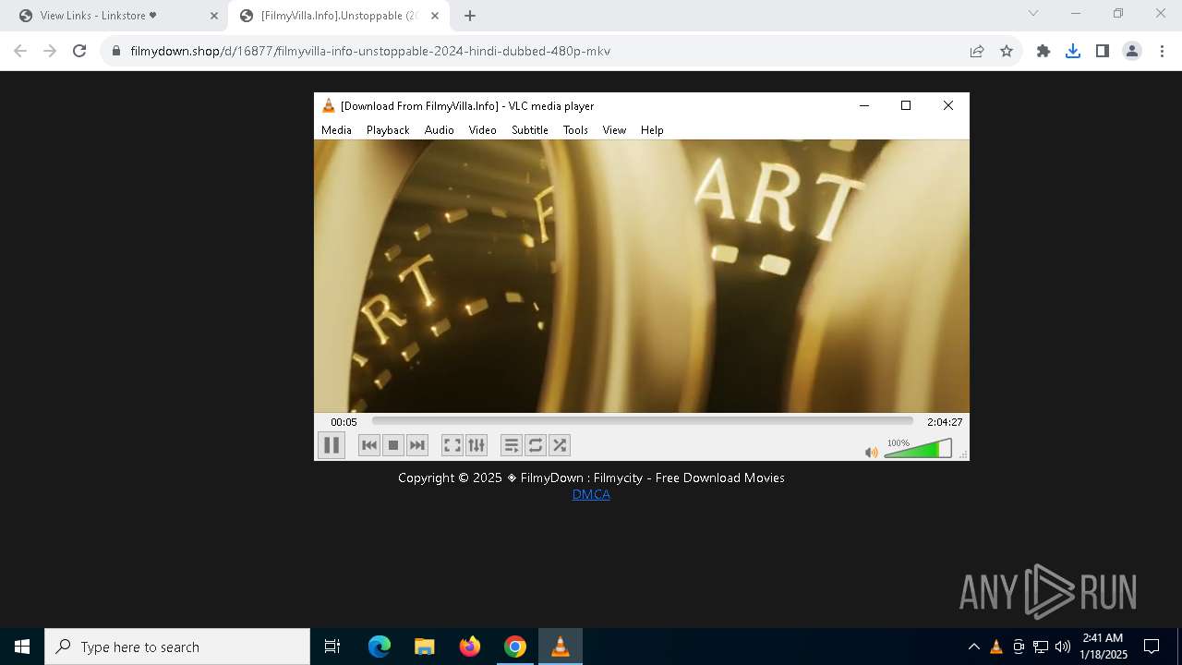
Task: Open Chrome three-dot menu
Action: pyautogui.click(x=1162, y=51)
